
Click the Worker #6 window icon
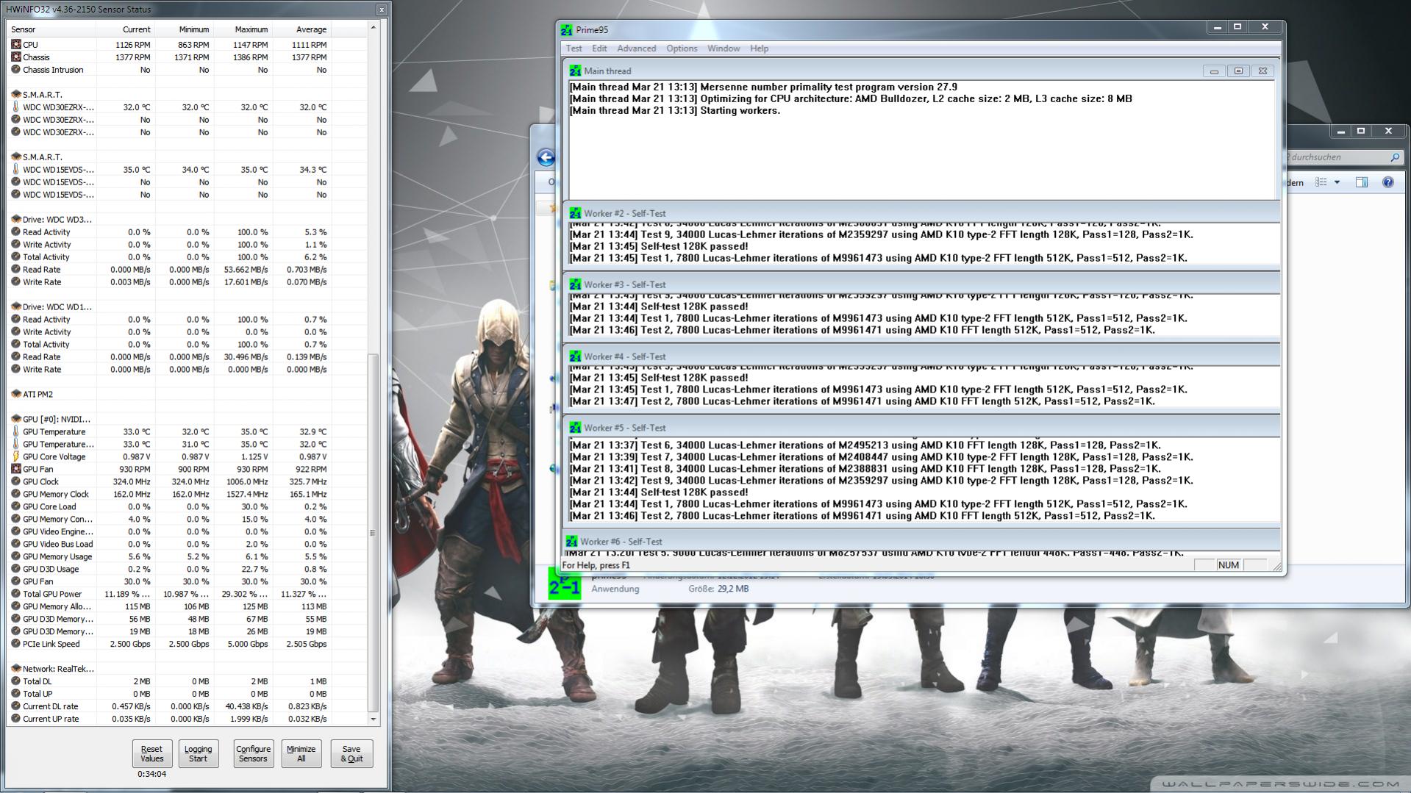click(571, 542)
